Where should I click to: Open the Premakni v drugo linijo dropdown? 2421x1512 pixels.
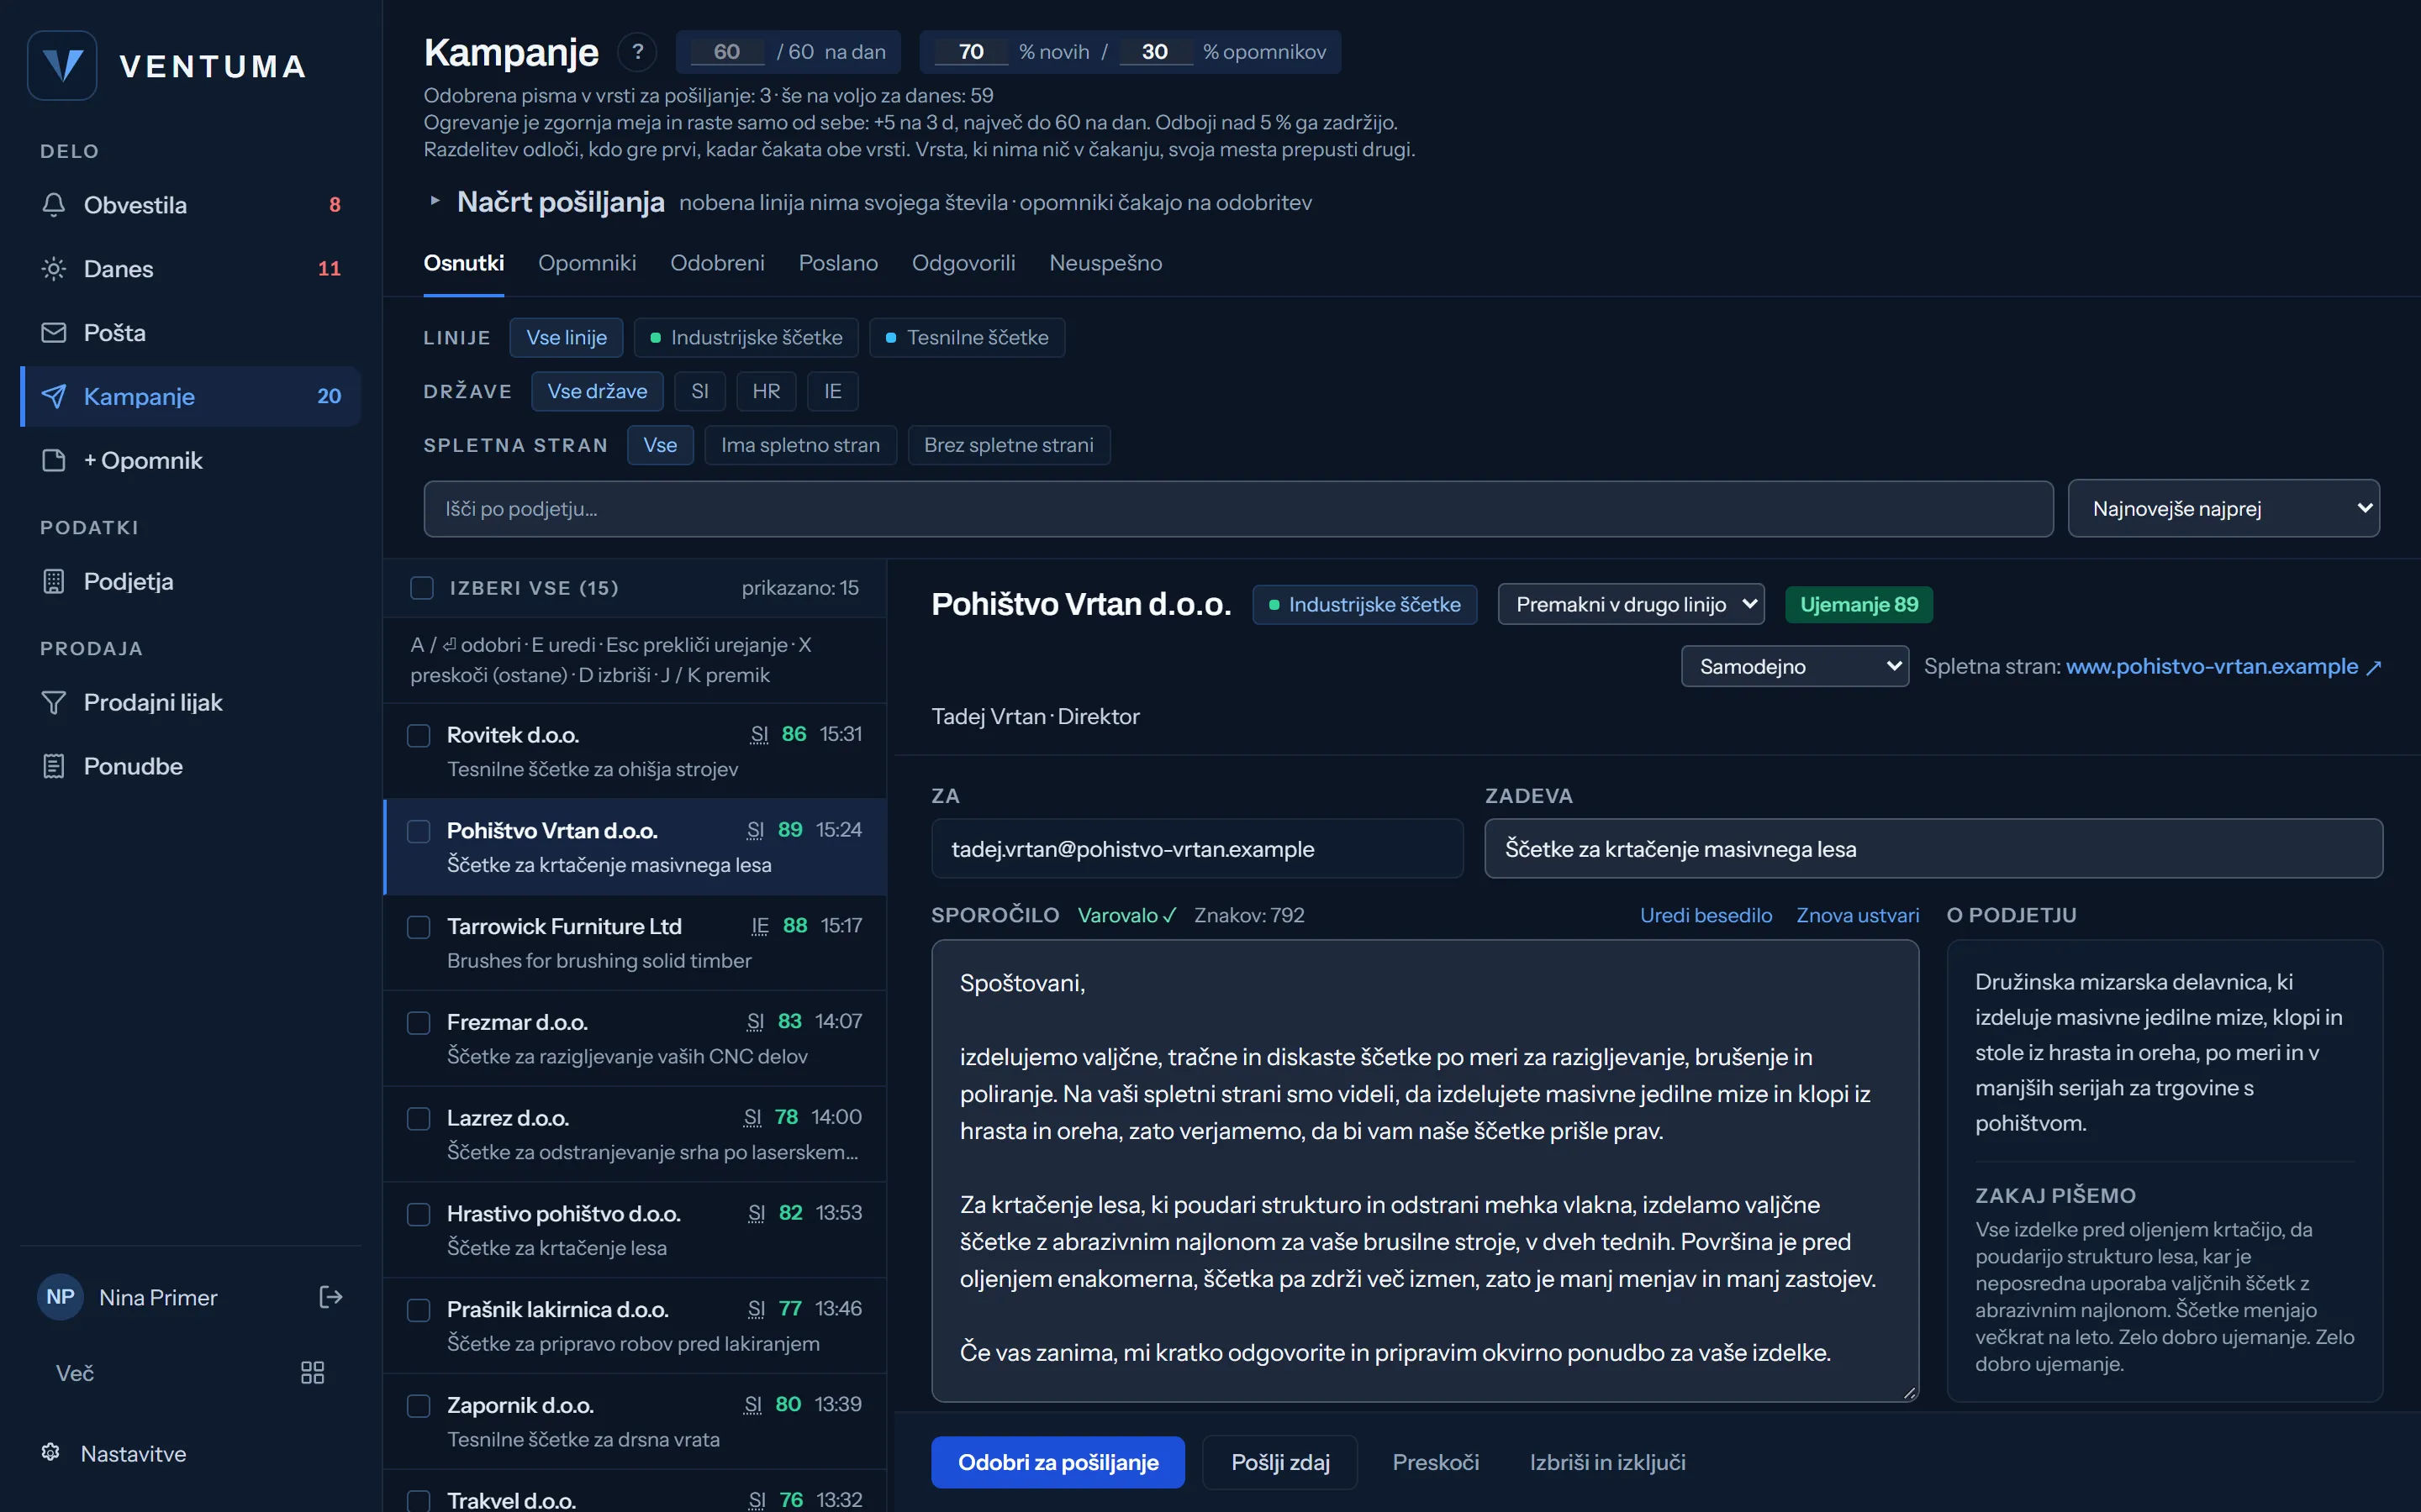click(x=1631, y=605)
